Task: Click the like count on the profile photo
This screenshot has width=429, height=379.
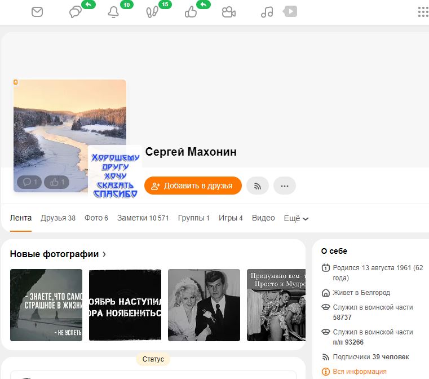Action: tap(56, 182)
